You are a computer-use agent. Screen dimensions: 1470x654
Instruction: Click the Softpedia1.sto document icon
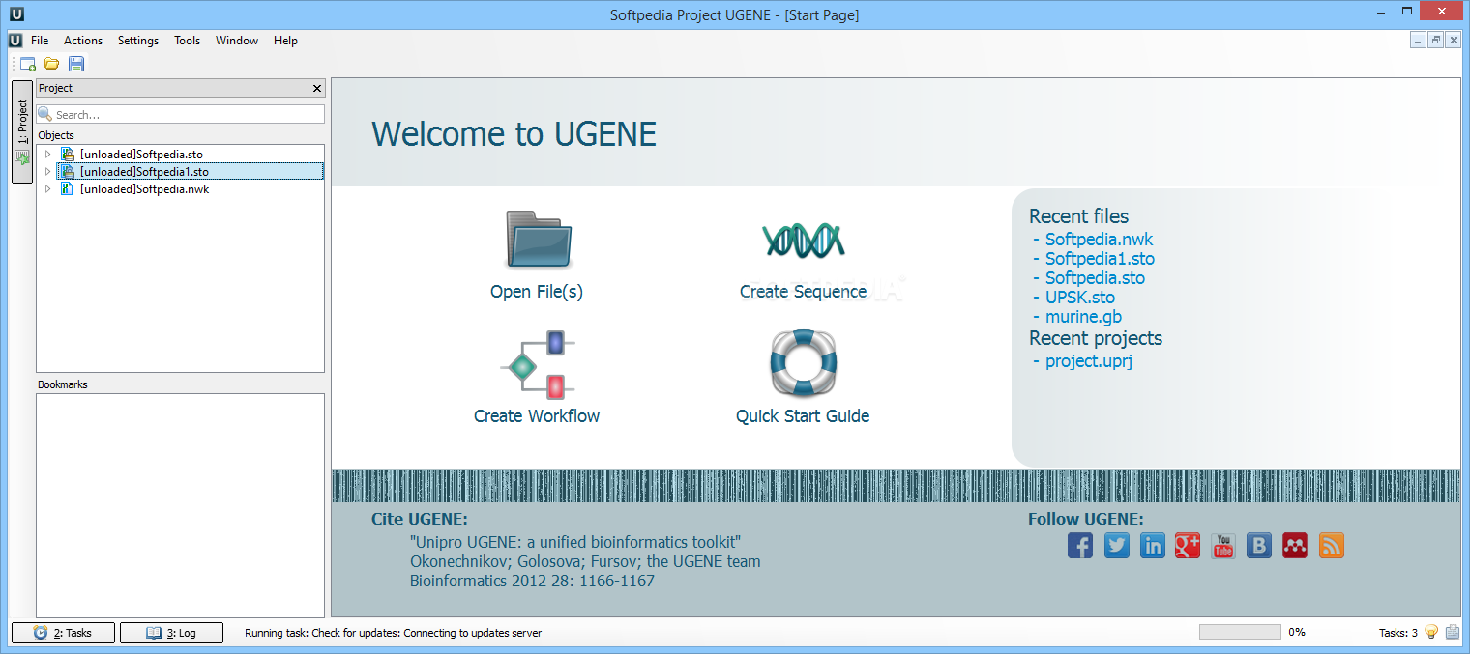coord(68,172)
